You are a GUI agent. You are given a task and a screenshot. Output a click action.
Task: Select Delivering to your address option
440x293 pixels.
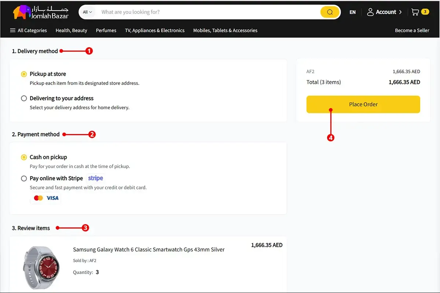24,98
